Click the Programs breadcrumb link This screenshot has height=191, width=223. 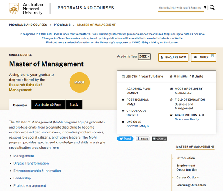[62, 25]
